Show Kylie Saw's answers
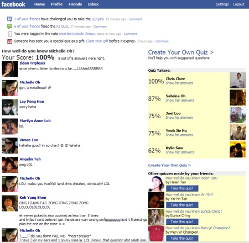Screen dimensions: 249x243 point(180,152)
